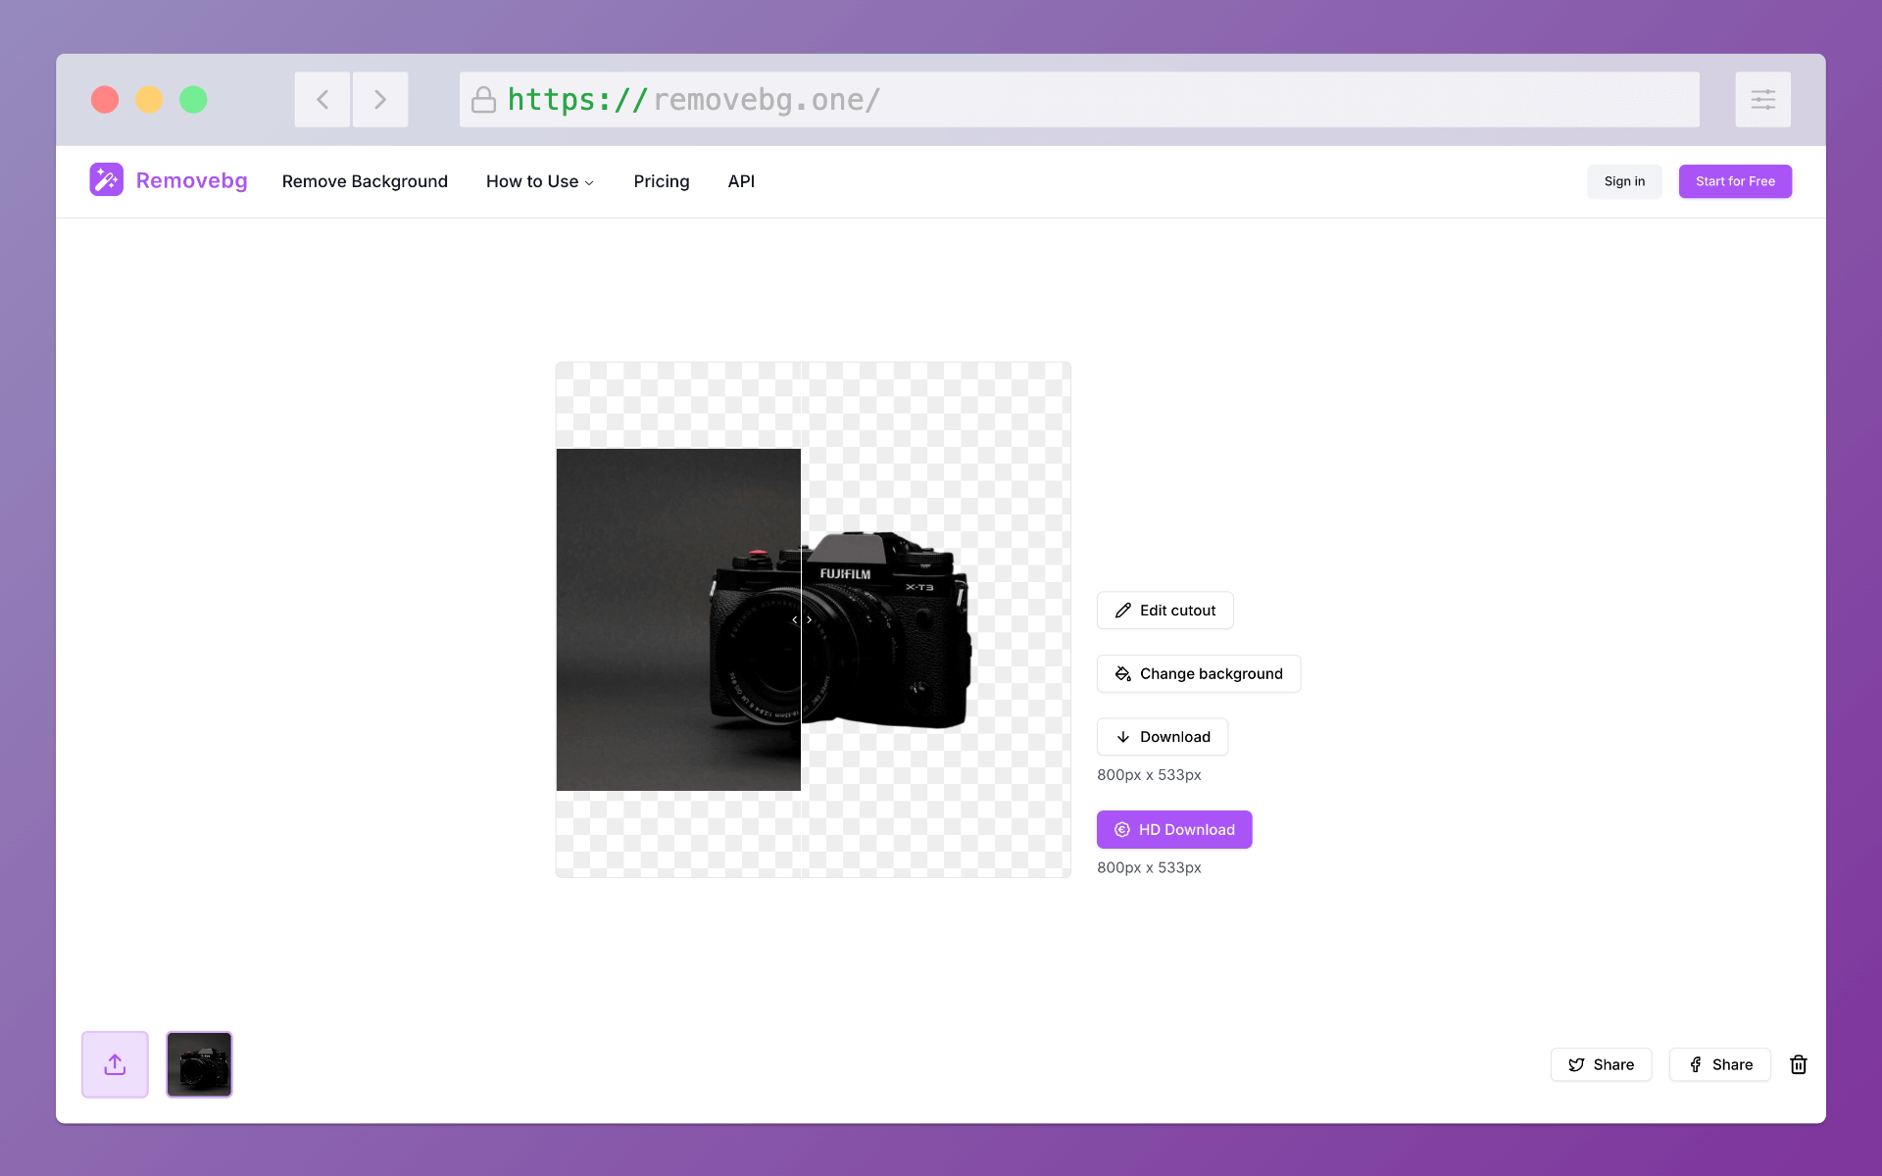Delete the image using the trash icon
Screen dimensions: 1882x1176
click(x=1799, y=1064)
